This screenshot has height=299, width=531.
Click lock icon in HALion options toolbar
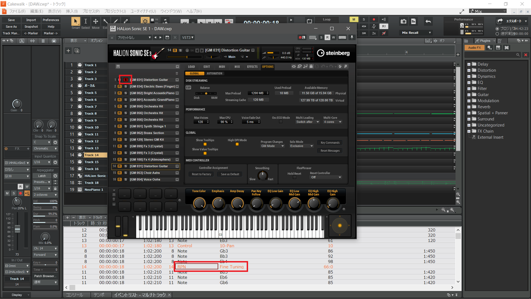pyautogui.click(x=312, y=66)
